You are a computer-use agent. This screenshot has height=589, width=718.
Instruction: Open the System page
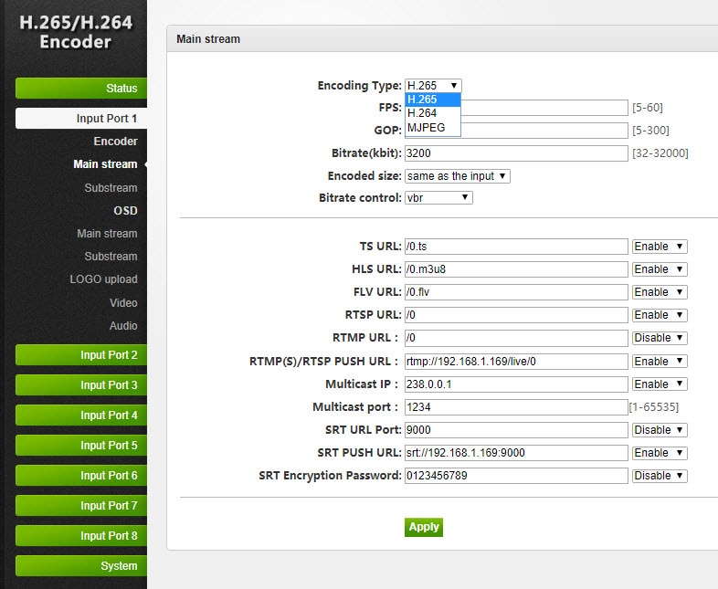[81, 566]
